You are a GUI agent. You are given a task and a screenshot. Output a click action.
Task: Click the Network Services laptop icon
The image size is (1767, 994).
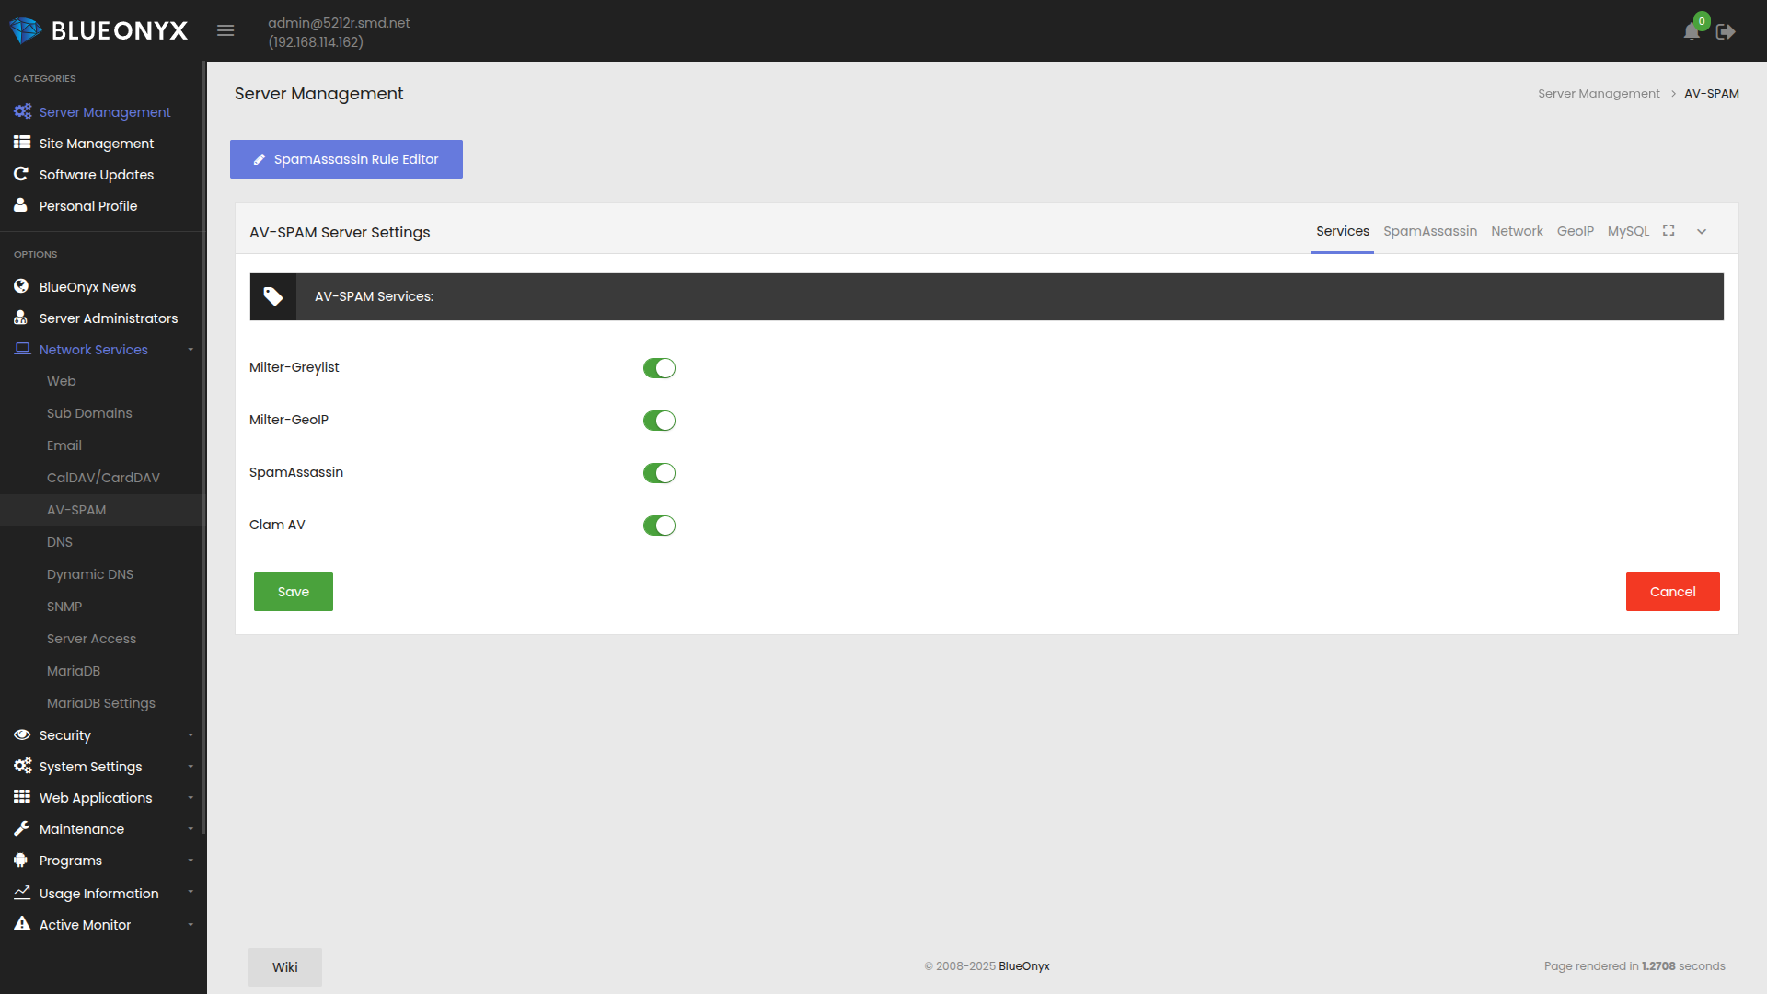click(x=22, y=349)
